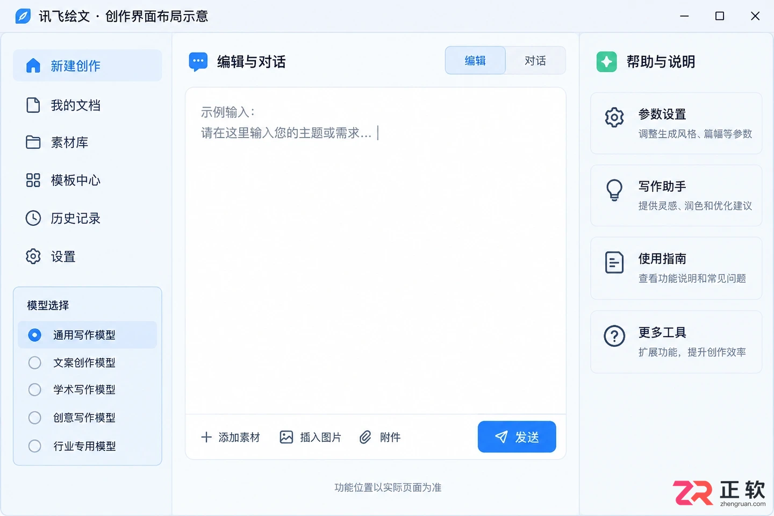Click the chat bubble icon by 编辑与对话
Image resolution: width=774 pixels, height=516 pixels.
coord(198,62)
